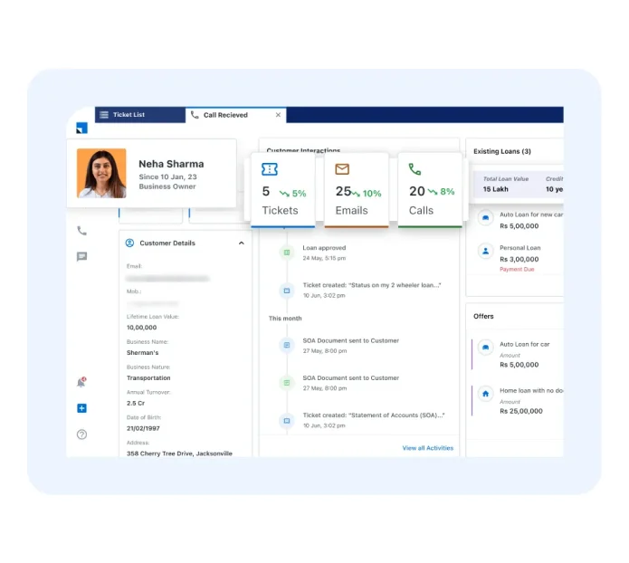Click the Existing Loans (3) heading
Screen dimensions: 629x563
(501, 151)
